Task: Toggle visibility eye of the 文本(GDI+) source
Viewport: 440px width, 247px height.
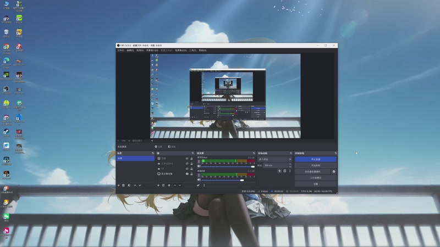Action: pos(187,164)
